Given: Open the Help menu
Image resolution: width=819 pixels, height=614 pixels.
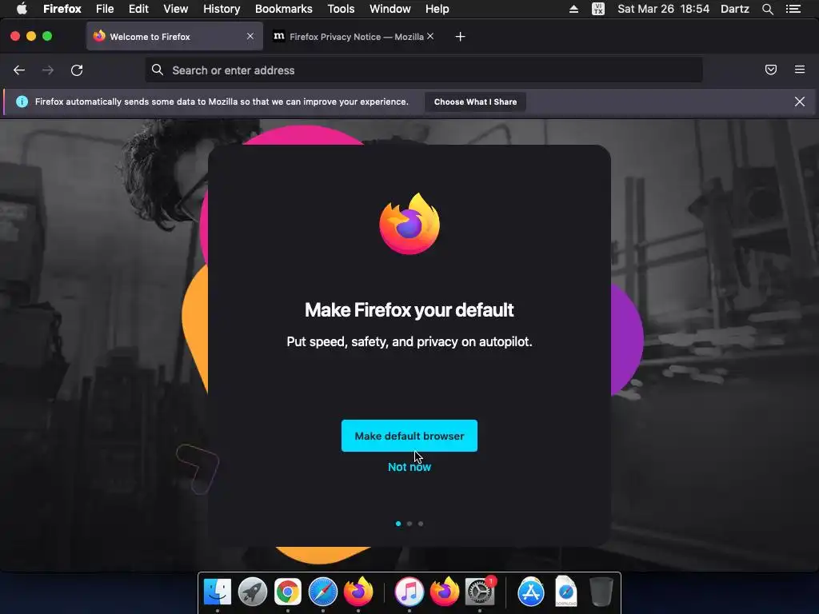Looking at the screenshot, I should pos(437,9).
